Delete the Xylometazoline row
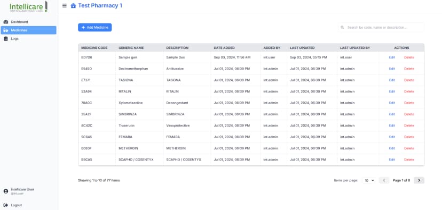 (x=409, y=103)
